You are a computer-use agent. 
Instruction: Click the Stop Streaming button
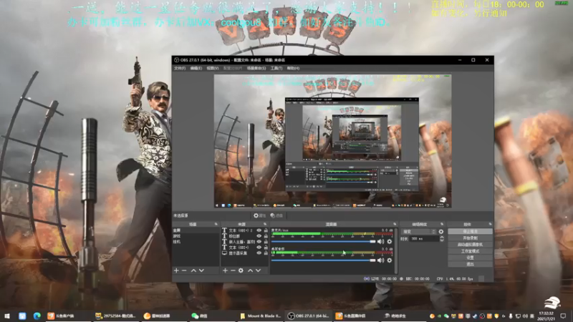(x=470, y=231)
